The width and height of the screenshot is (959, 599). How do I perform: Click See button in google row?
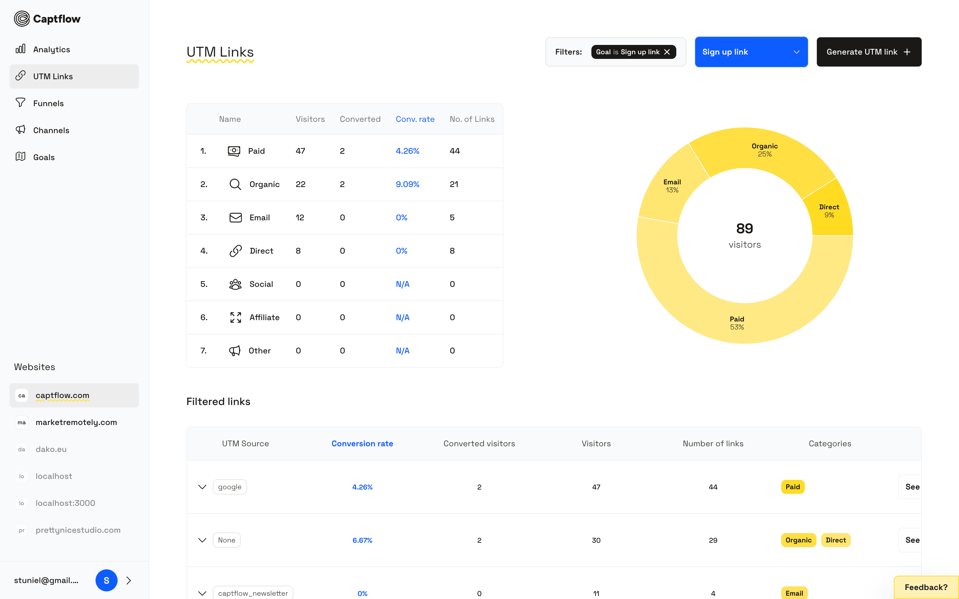(x=910, y=487)
